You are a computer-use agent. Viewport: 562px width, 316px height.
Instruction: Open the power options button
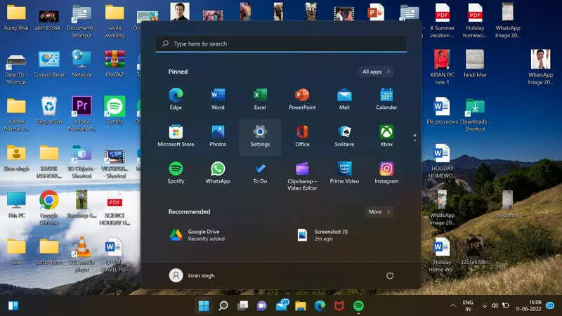tap(390, 275)
